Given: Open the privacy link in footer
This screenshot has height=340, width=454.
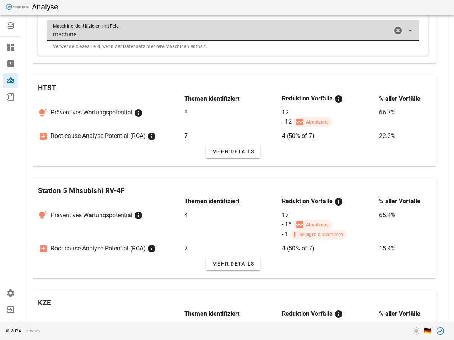Looking at the screenshot, I should 33,331.
